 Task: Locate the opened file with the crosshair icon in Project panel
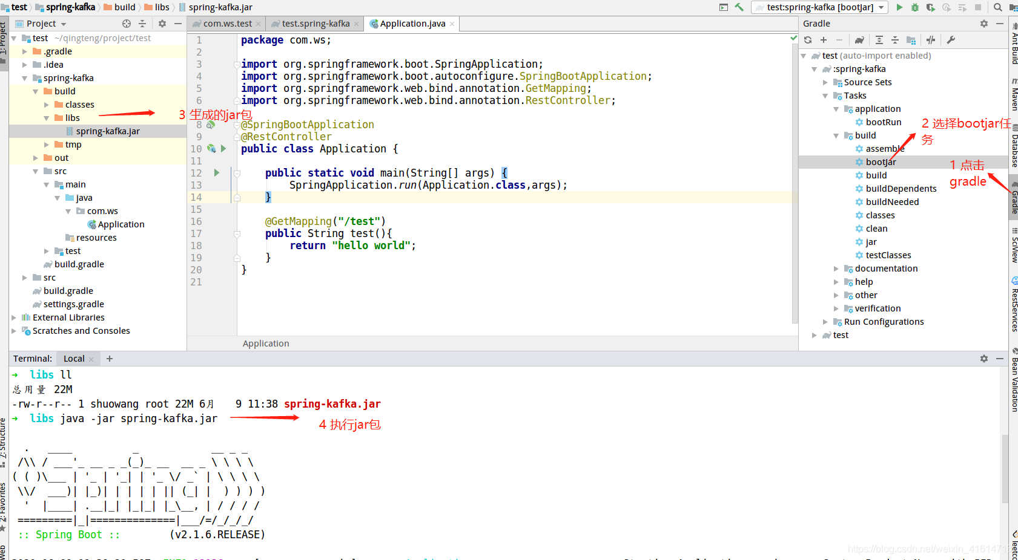pos(127,24)
